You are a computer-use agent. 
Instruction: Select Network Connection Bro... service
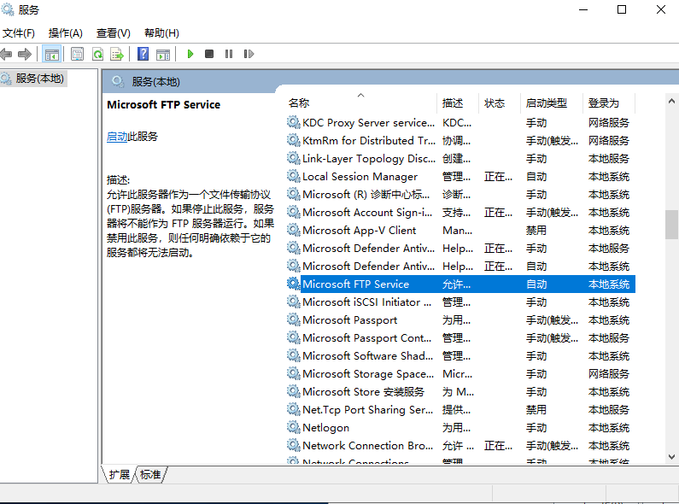(x=367, y=445)
